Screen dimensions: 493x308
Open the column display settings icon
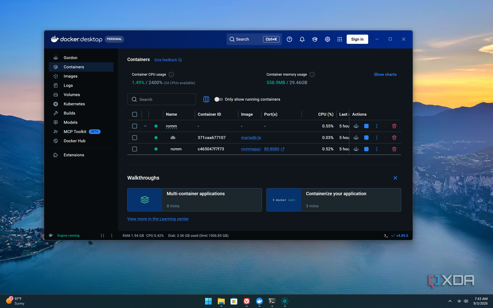tap(206, 99)
